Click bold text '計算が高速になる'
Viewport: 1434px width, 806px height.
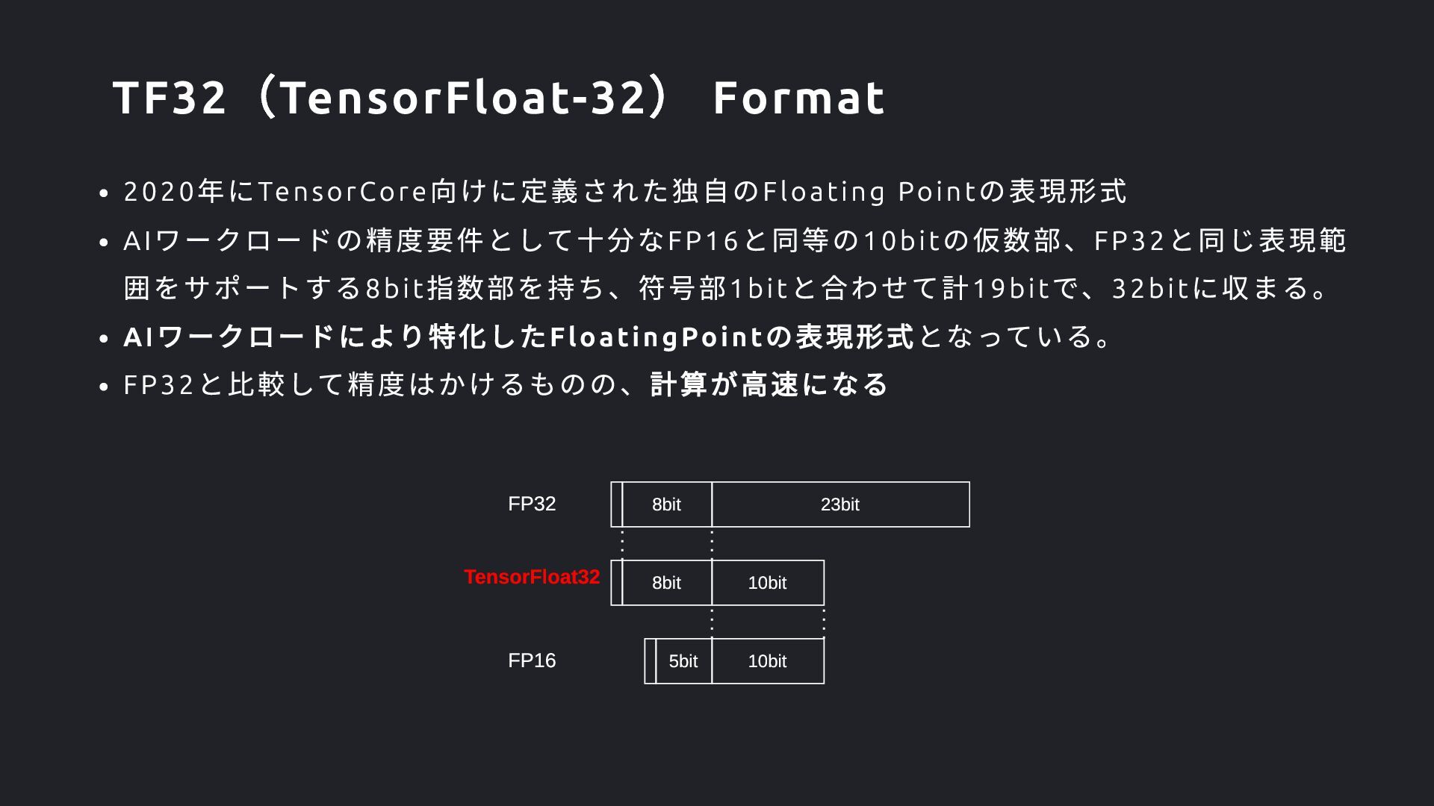pos(769,384)
